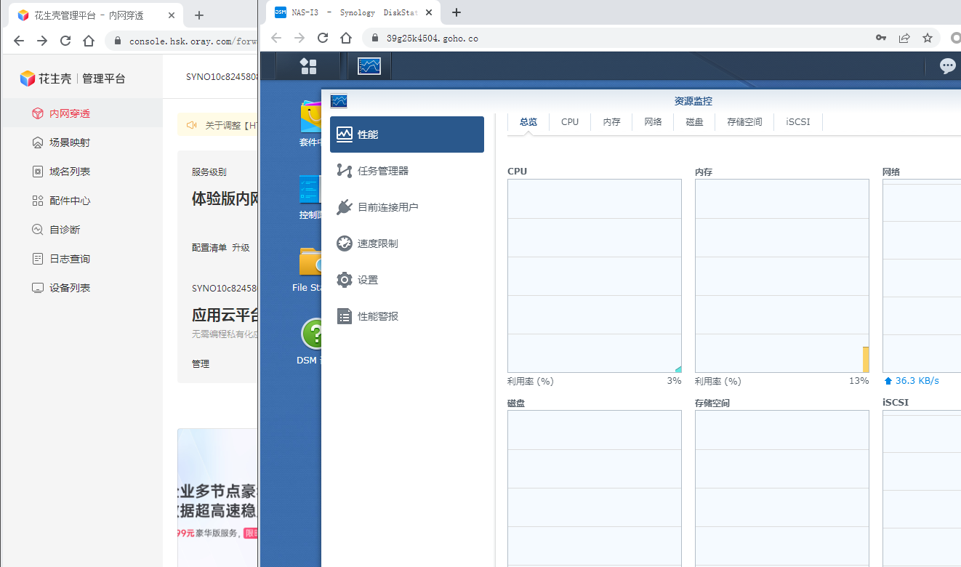Open saved password key icon

881,38
